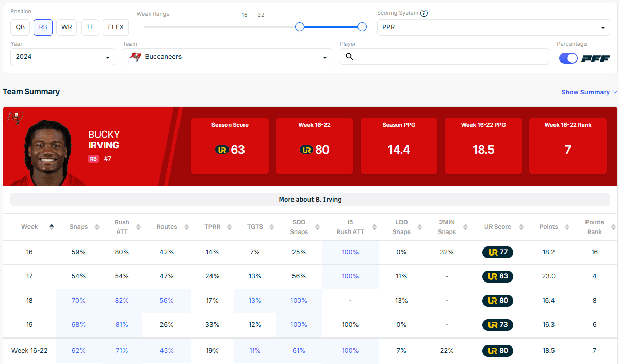Image resolution: width=619 pixels, height=364 pixels.
Task: Select the QB position filter
Action: [20, 27]
